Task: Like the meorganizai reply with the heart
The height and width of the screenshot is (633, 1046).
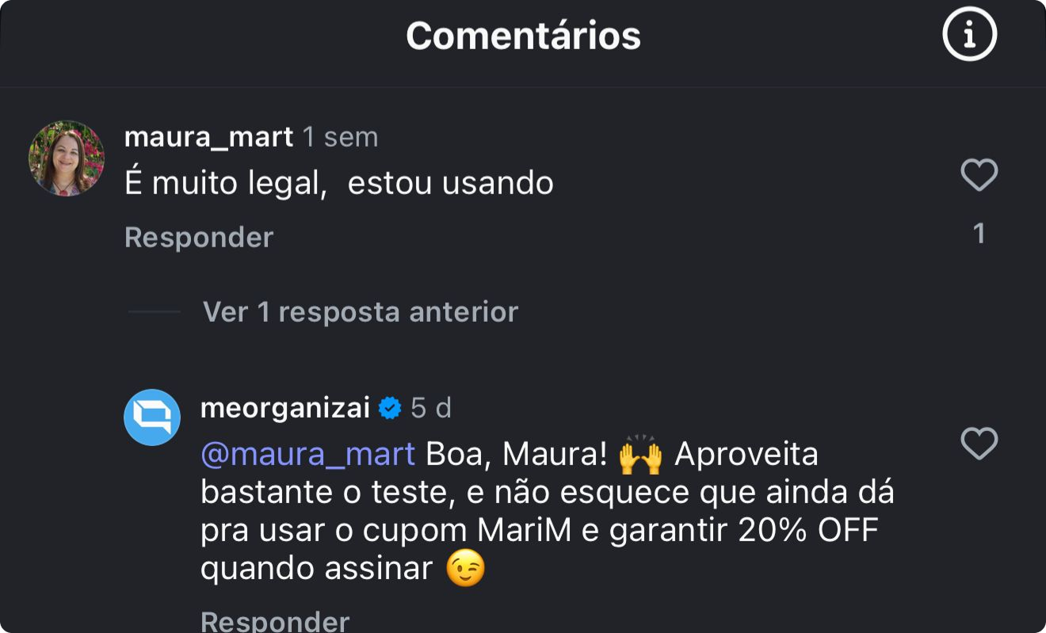Action: pyautogui.click(x=979, y=444)
